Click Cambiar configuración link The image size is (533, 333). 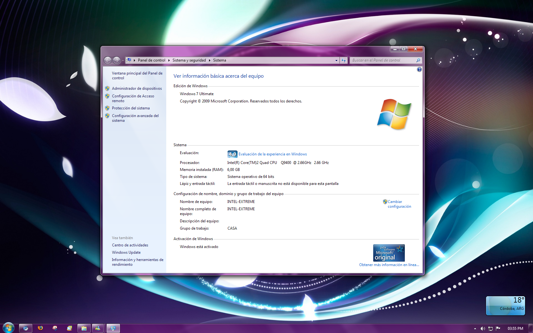[399, 204]
